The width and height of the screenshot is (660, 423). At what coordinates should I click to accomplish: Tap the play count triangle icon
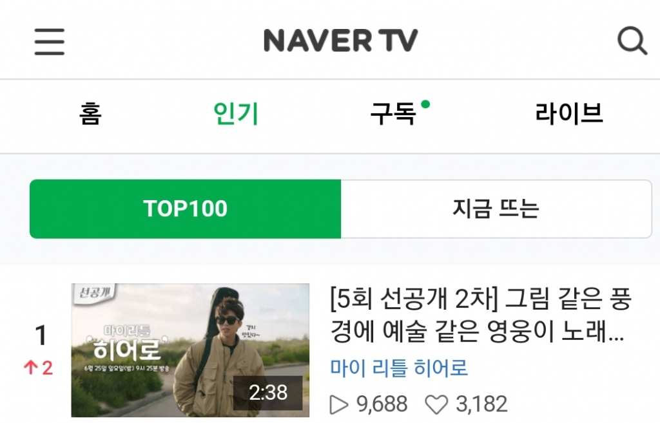(339, 404)
